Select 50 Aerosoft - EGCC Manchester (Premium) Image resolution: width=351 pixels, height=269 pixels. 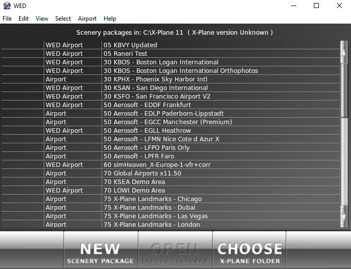coord(170,122)
